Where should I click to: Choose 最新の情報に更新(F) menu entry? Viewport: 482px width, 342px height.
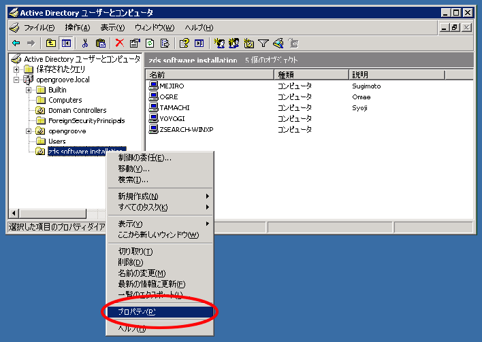pyautogui.click(x=160, y=284)
